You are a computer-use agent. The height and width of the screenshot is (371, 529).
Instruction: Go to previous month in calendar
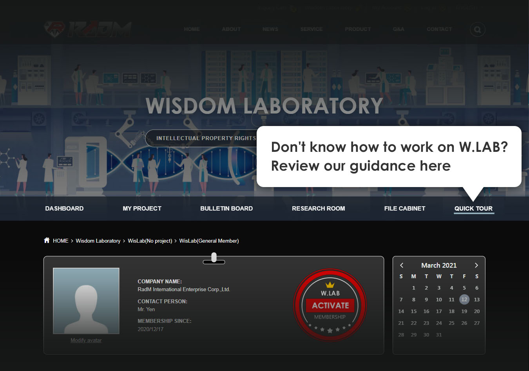coord(402,265)
